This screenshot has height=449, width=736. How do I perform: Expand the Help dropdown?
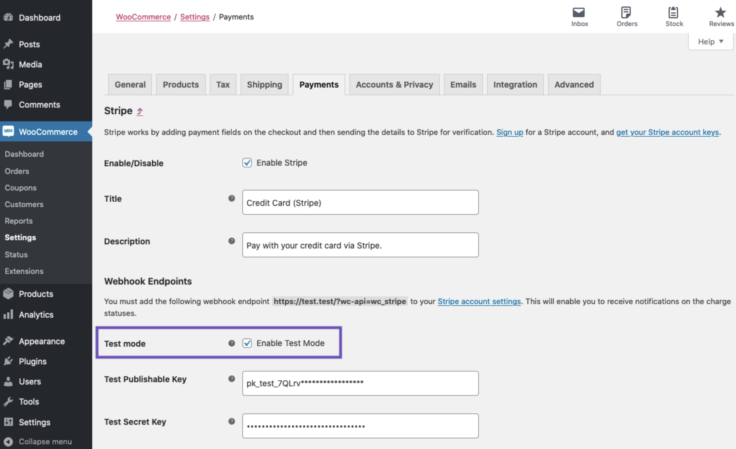(710, 42)
